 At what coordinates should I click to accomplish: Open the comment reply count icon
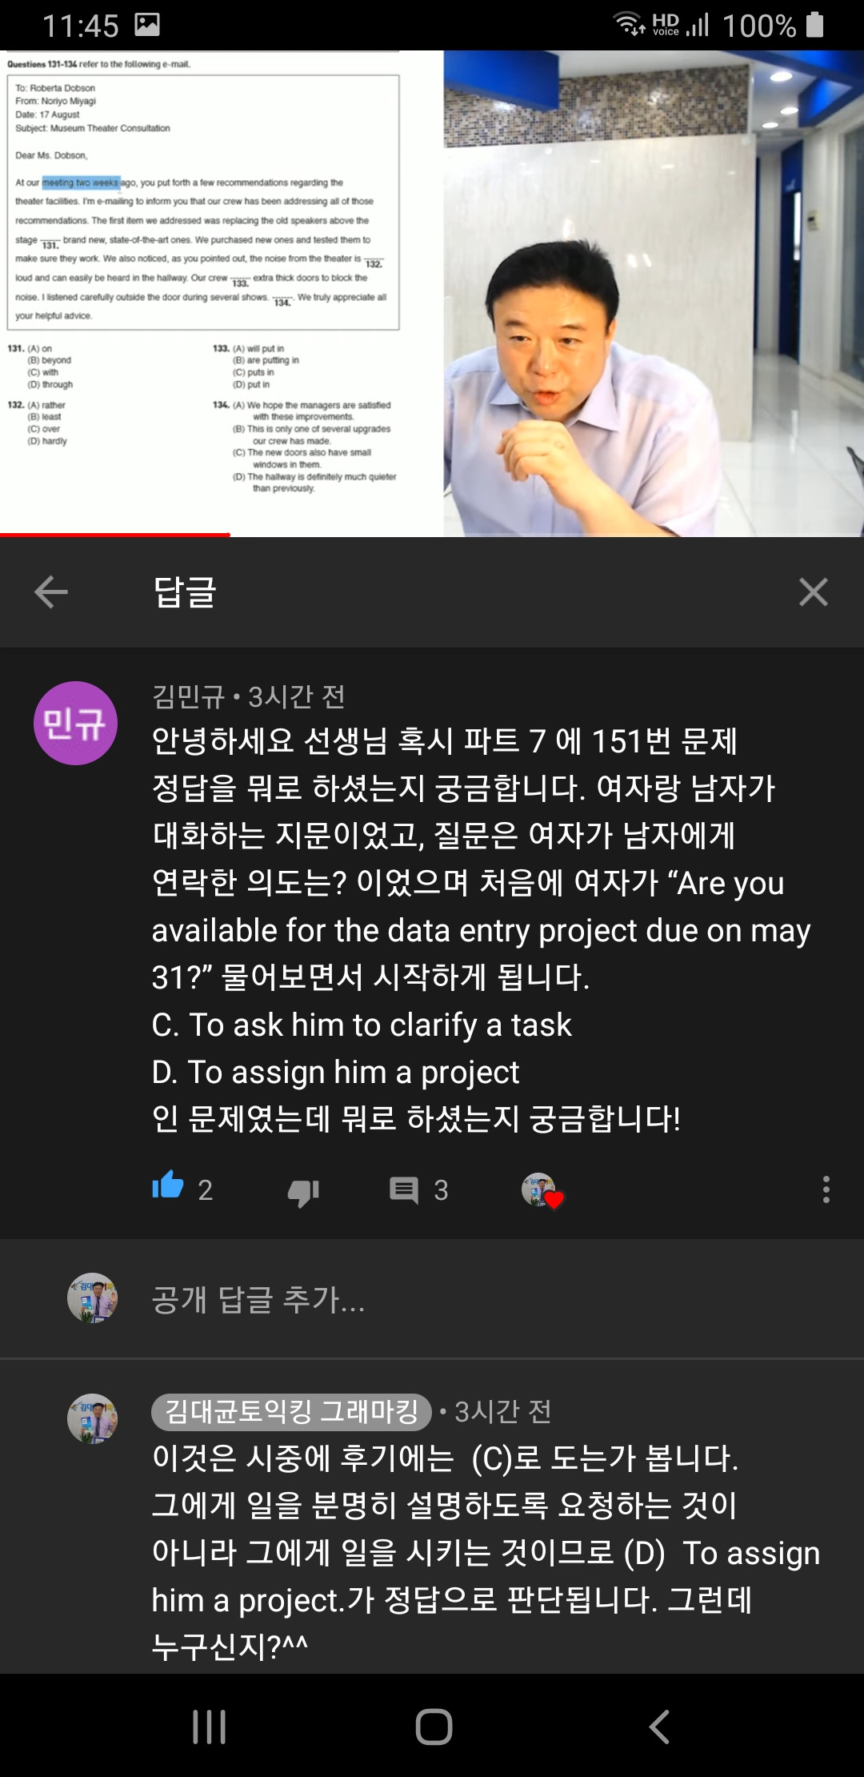pyautogui.click(x=404, y=1190)
